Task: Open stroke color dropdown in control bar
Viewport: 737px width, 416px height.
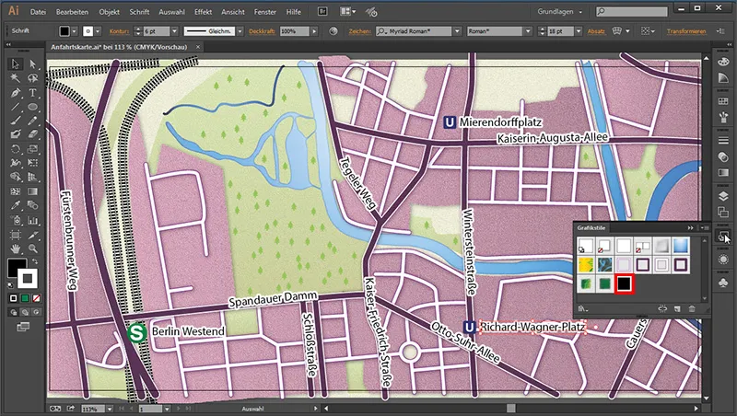Action: 98,31
